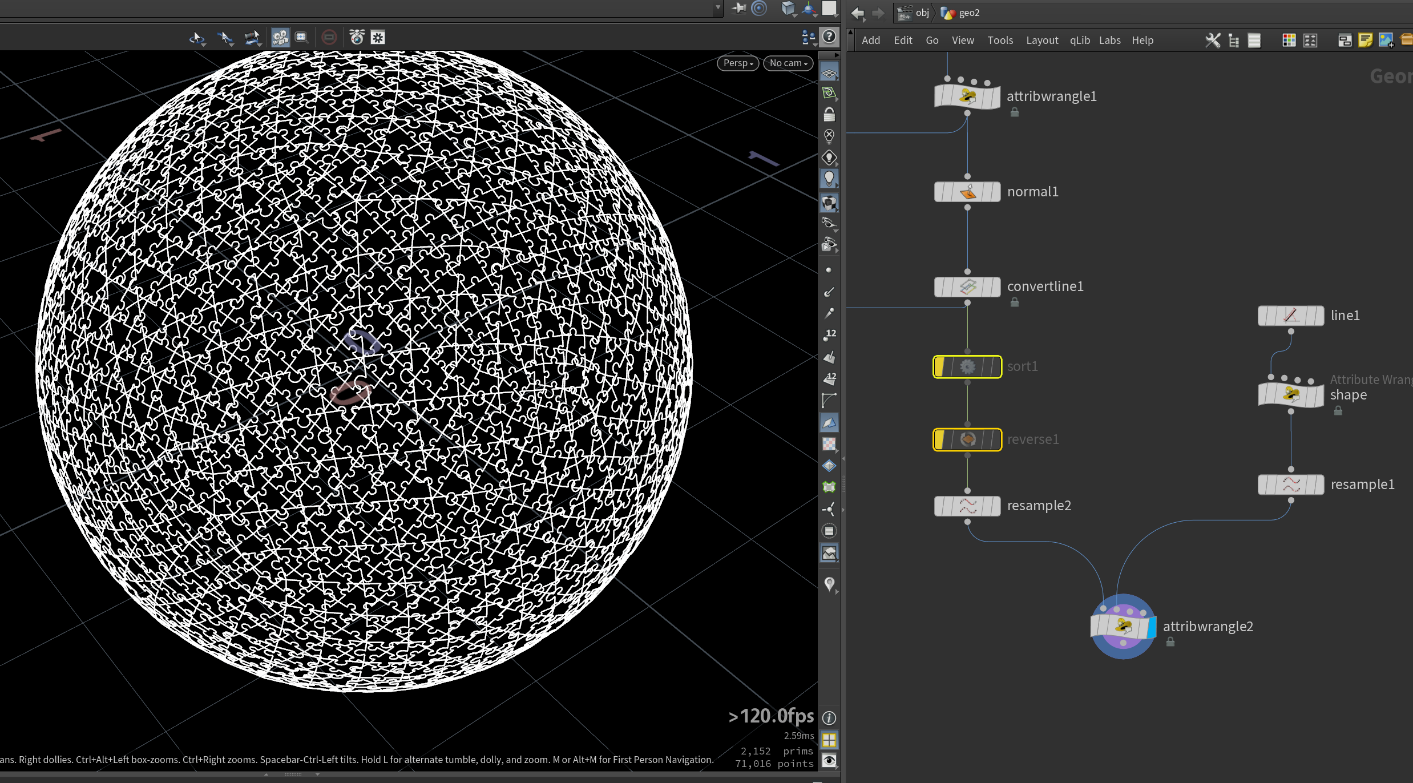Toggle the reference grid plane display

pyautogui.click(x=829, y=73)
